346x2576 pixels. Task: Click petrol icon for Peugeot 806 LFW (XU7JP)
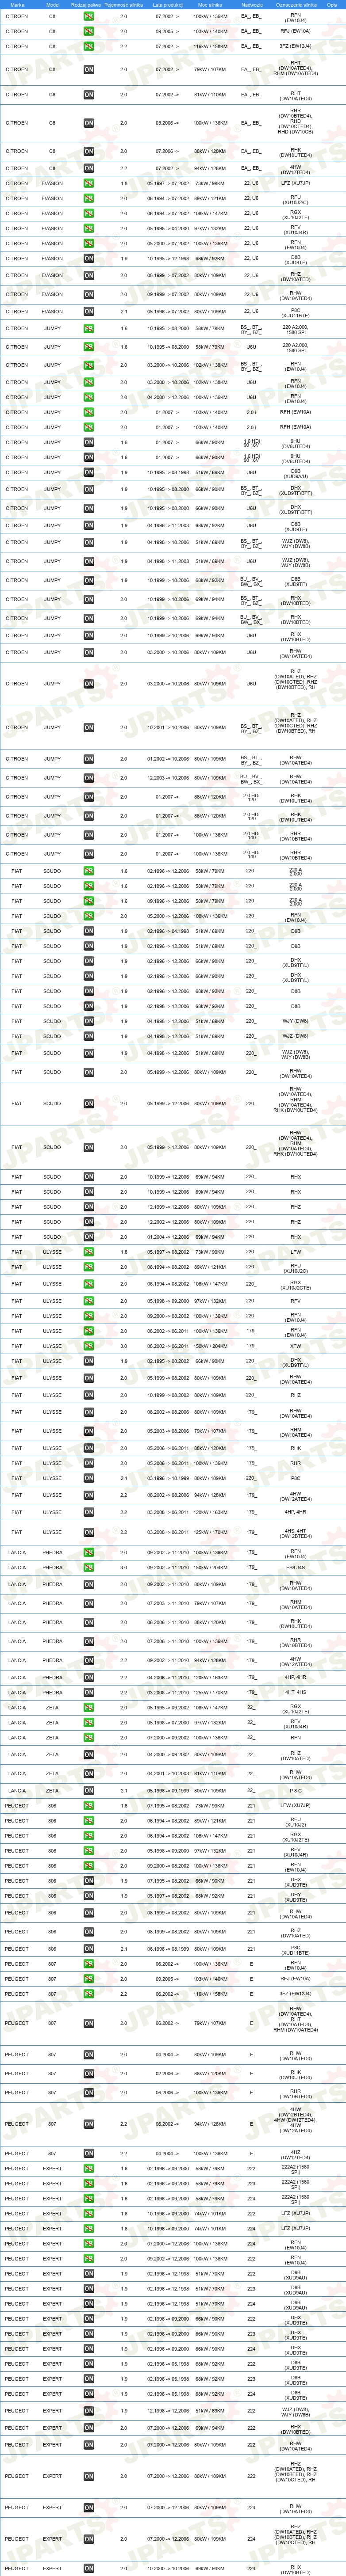pyautogui.click(x=89, y=1806)
